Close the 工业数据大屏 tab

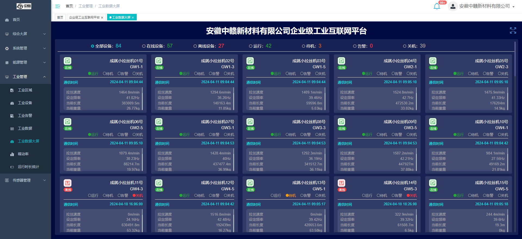click(x=133, y=18)
